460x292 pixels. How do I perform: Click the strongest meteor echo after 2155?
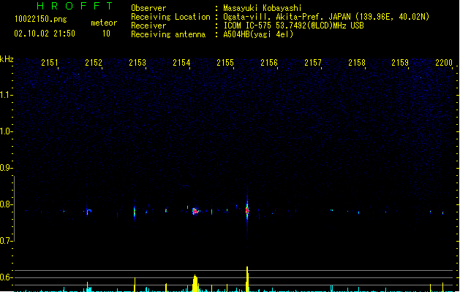point(247,210)
